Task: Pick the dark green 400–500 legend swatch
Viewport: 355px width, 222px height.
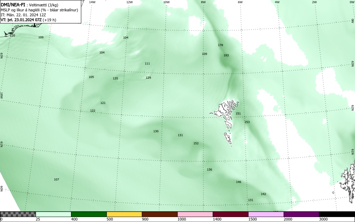Action: click(89, 214)
